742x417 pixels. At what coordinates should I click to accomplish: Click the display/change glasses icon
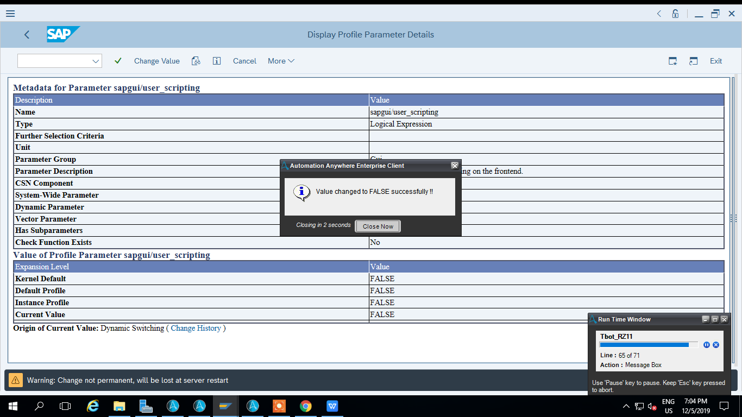pyautogui.click(x=196, y=61)
